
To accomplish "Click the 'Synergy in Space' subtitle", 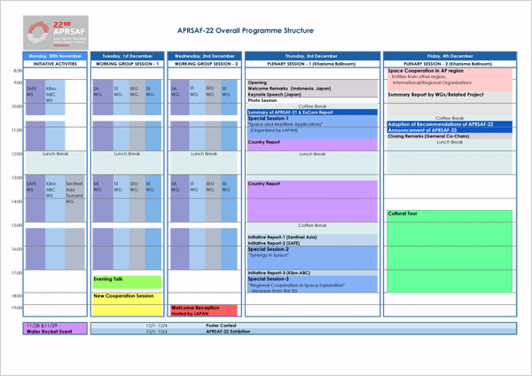I will click(269, 255).
